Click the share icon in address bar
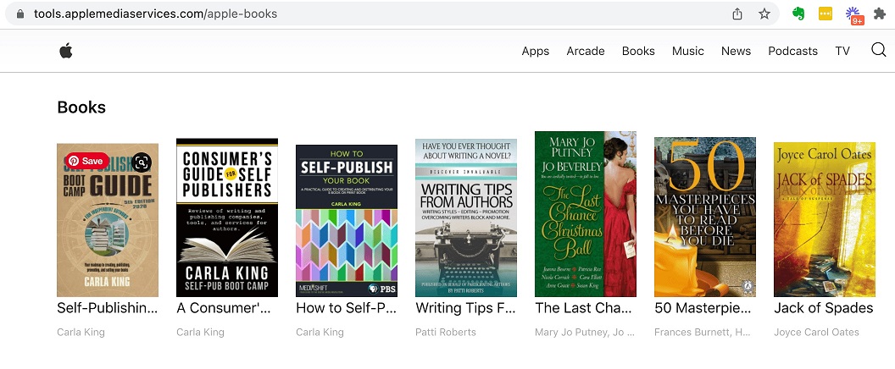895x369 pixels. coord(737,14)
